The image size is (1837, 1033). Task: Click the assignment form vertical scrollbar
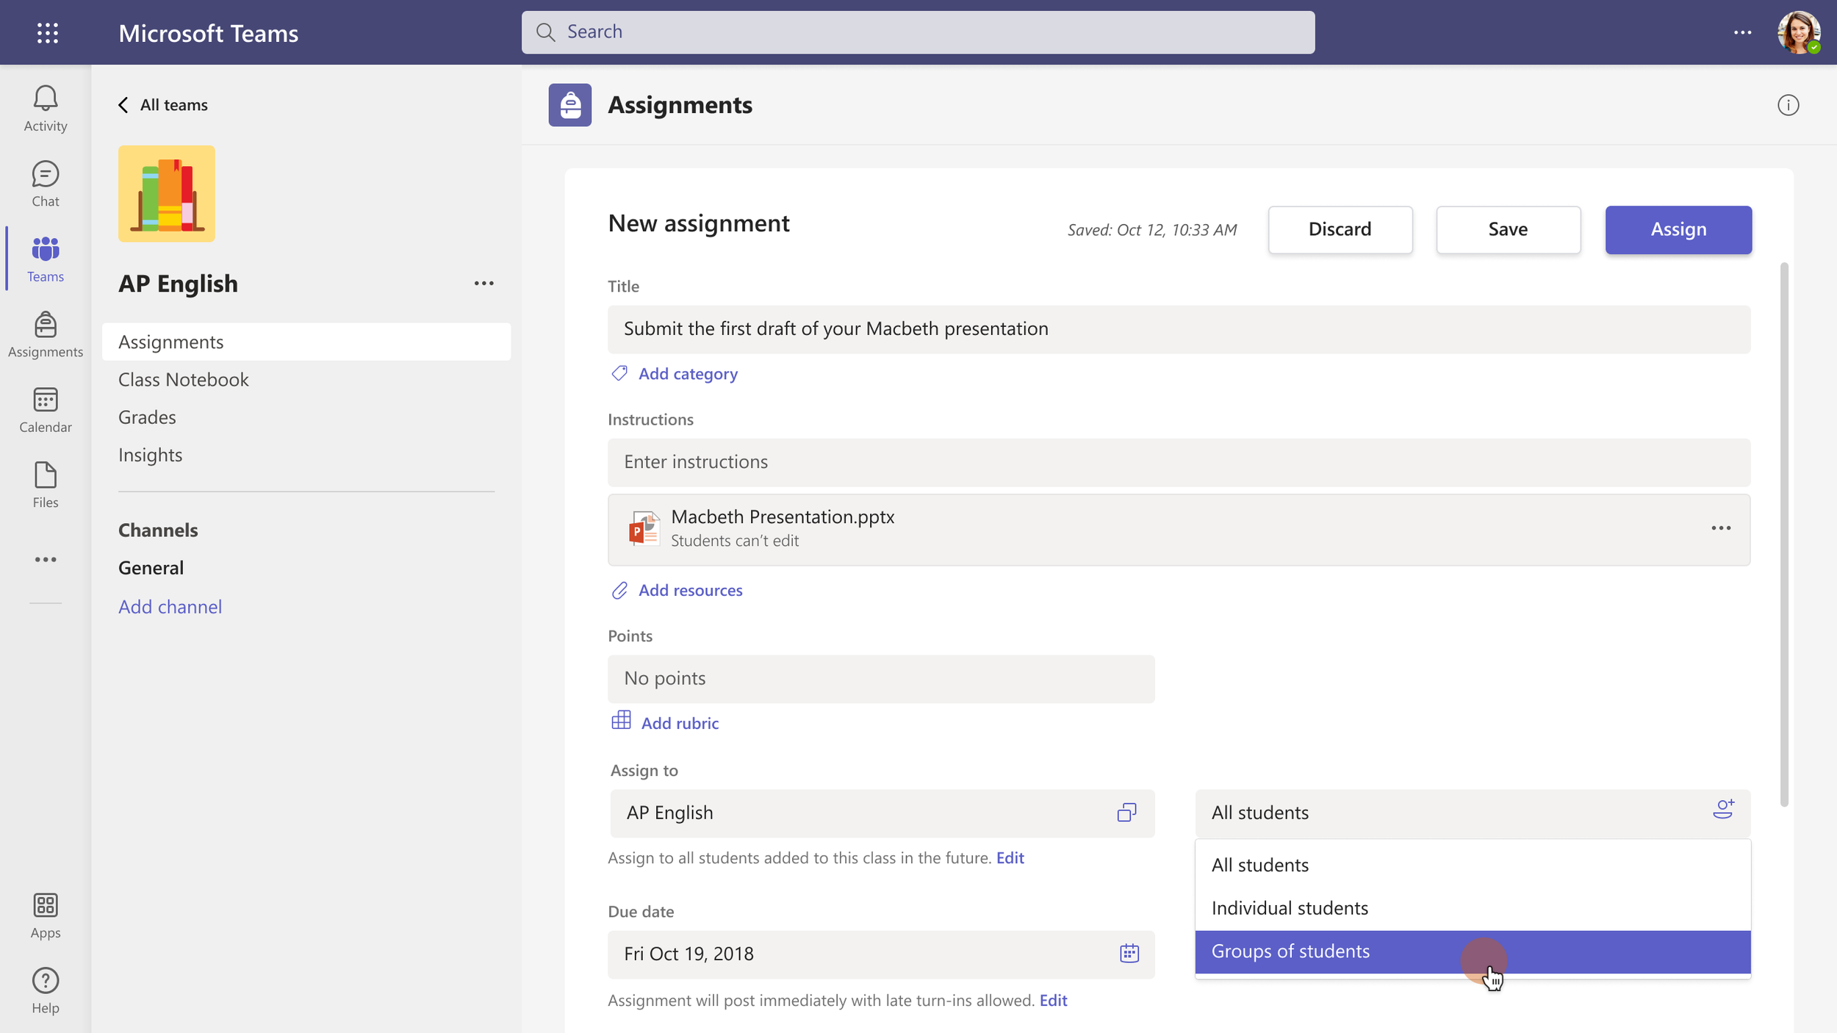1783,534
